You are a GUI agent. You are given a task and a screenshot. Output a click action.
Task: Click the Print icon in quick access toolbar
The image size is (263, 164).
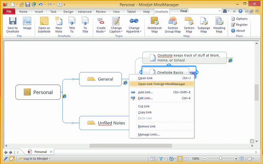[x=34, y=4]
